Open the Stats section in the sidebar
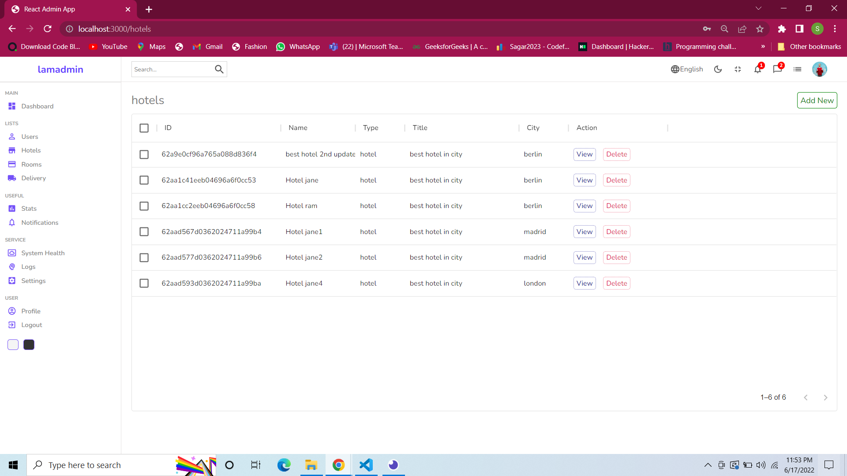Viewport: 847px width, 476px height. click(29, 208)
